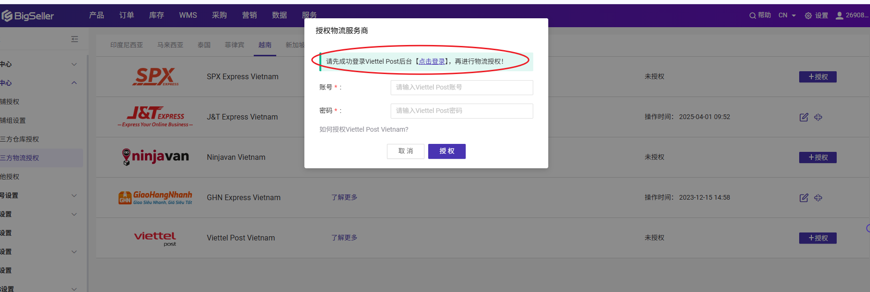The height and width of the screenshot is (292, 870).
Task: Click the GiaoHangNhanh logo
Action: pos(155,198)
